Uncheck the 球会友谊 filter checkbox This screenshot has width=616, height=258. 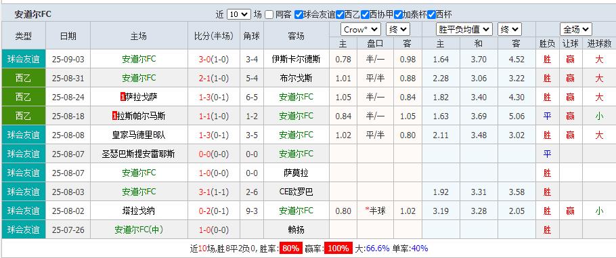299,14
